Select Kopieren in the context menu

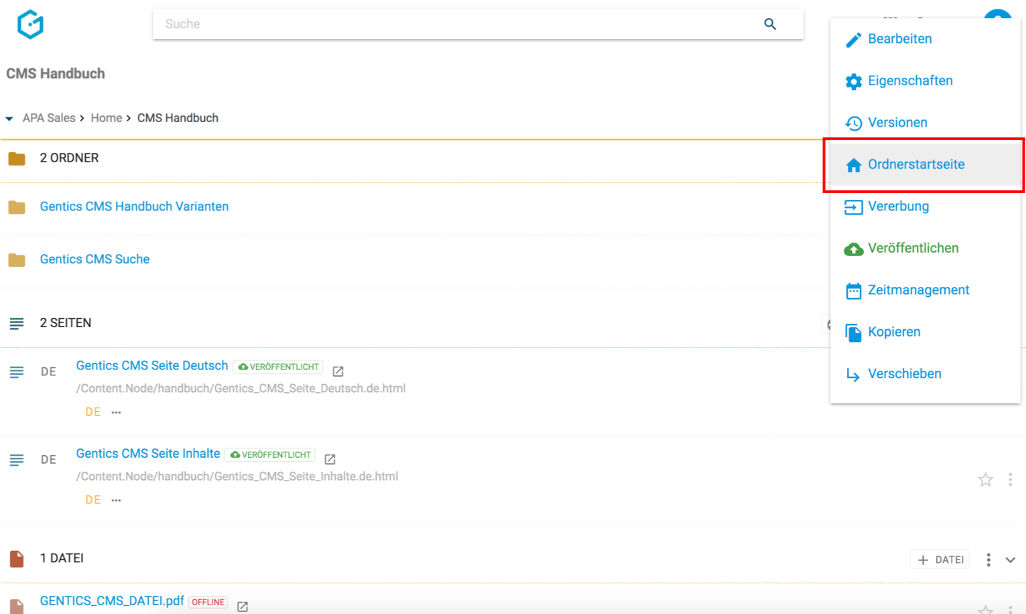(x=925, y=332)
